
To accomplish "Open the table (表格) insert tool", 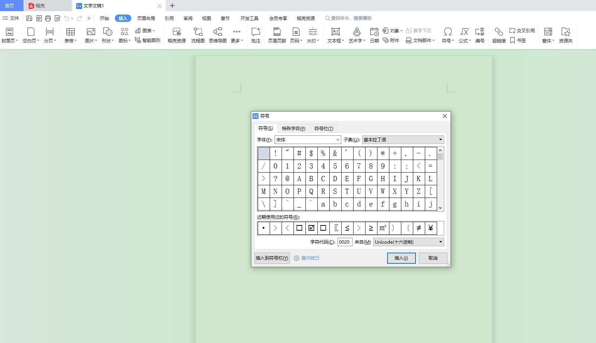I will [x=70, y=36].
